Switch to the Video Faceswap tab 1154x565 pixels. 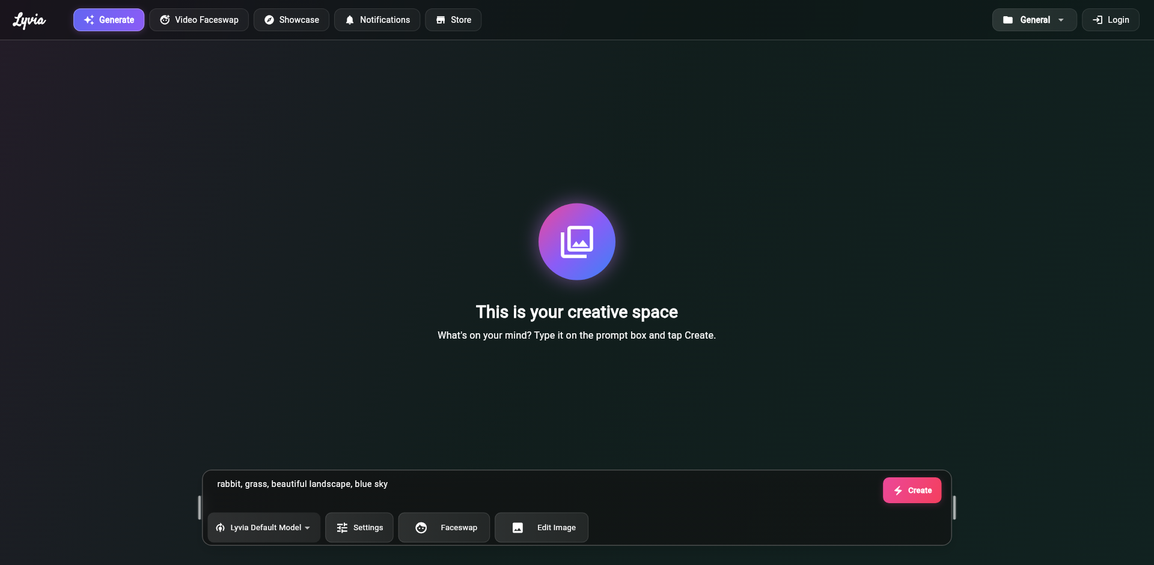[199, 20]
